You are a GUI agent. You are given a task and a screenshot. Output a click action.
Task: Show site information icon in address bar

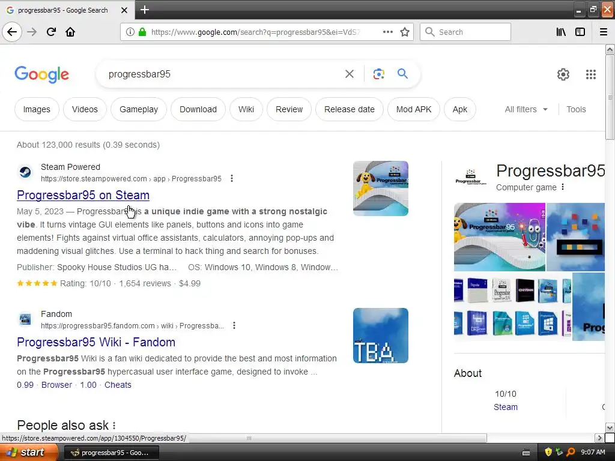coord(130,32)
